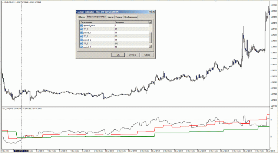Screen dimensions: 278x153
Task: Click the icon beside applied_price variable
Action: (x=82, y=26)
